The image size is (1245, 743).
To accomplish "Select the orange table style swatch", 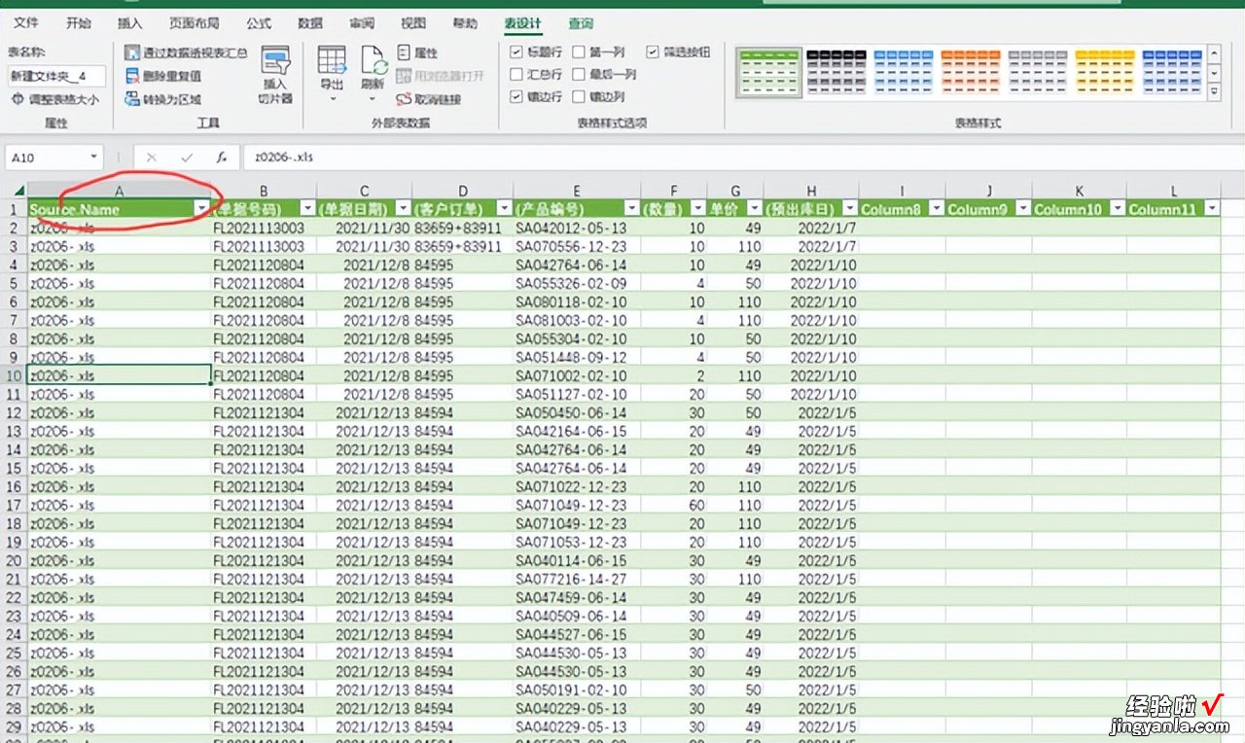I will click(x=971, y=72).
